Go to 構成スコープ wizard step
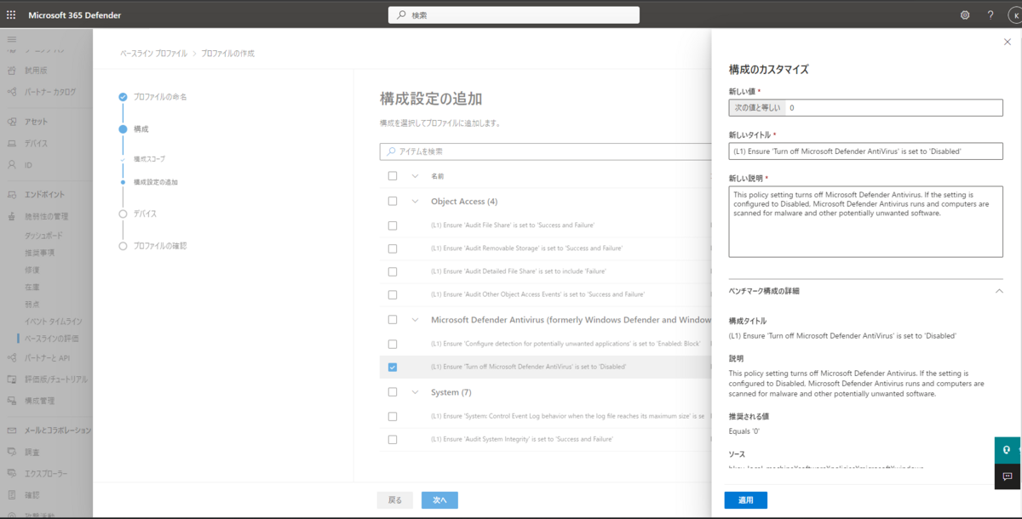The height and width of the screenshot is (519, 1022). click(x=149, y=159)
